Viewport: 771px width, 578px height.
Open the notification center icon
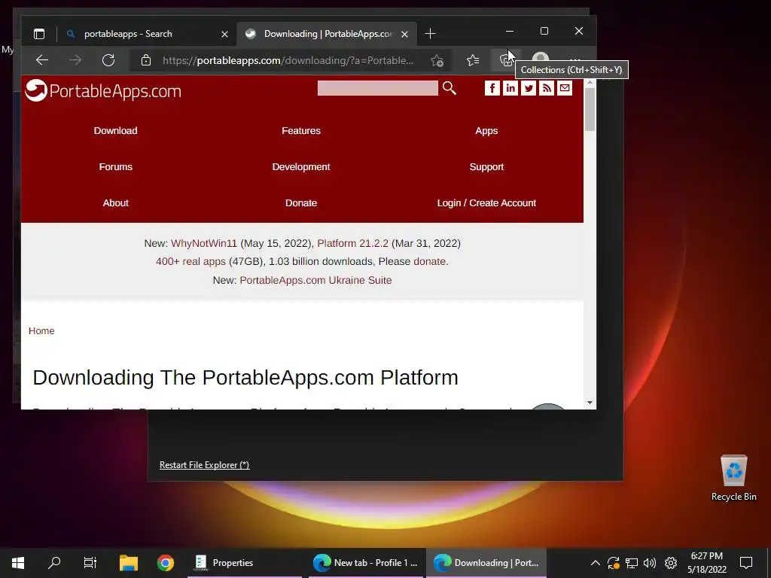746,563
